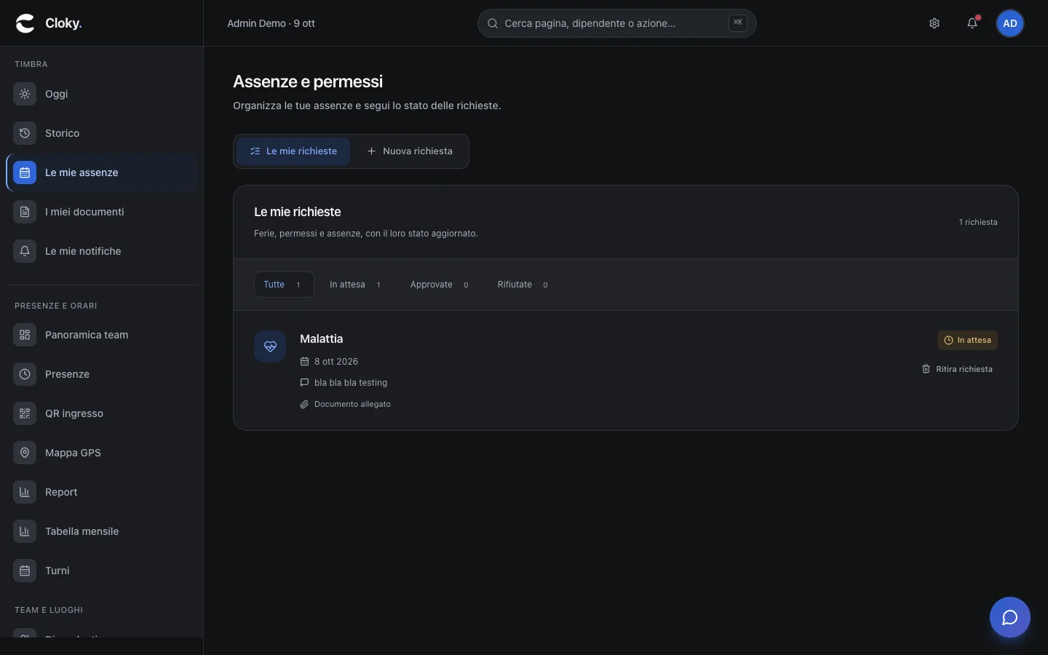Open Report chart icon
The width and height of the screenshot is (1048, 655).
25,492
